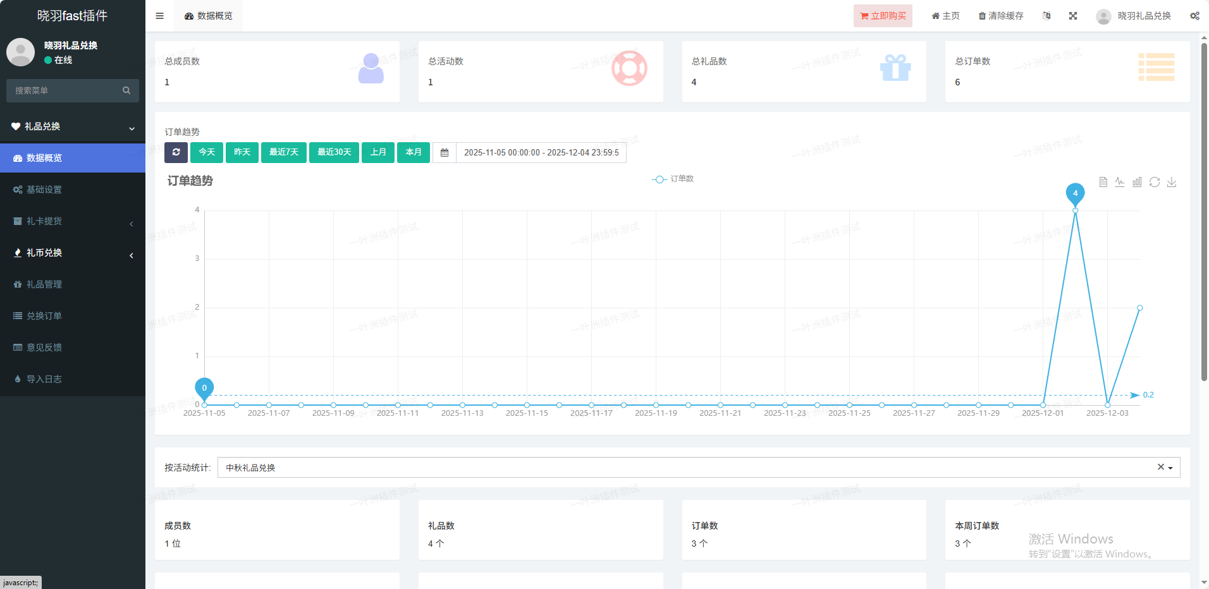
Task: Open the chart data view icon
Action: (x=1103, y=182)
